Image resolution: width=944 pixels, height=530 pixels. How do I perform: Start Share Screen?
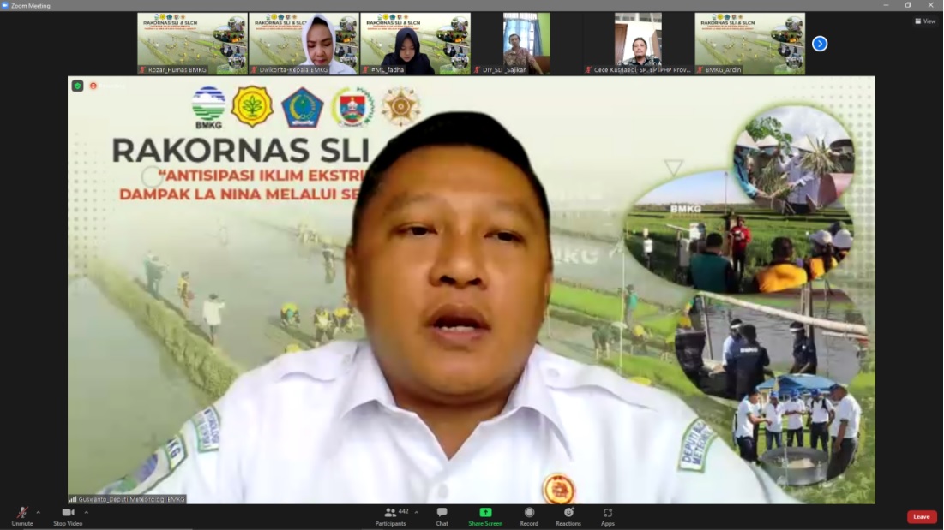(485, 516)
